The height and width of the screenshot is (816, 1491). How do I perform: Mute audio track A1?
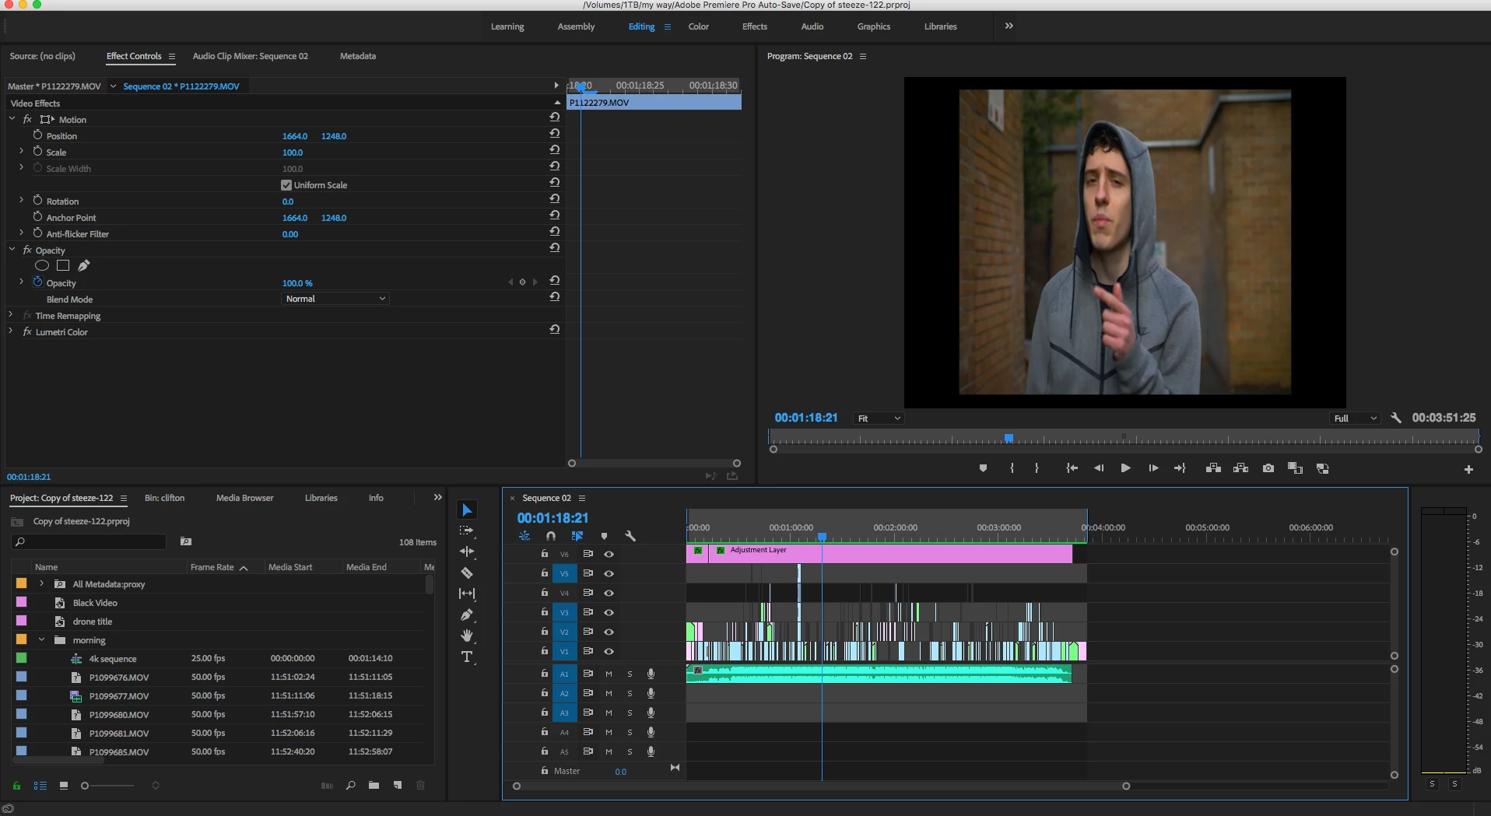pos(609,674)
